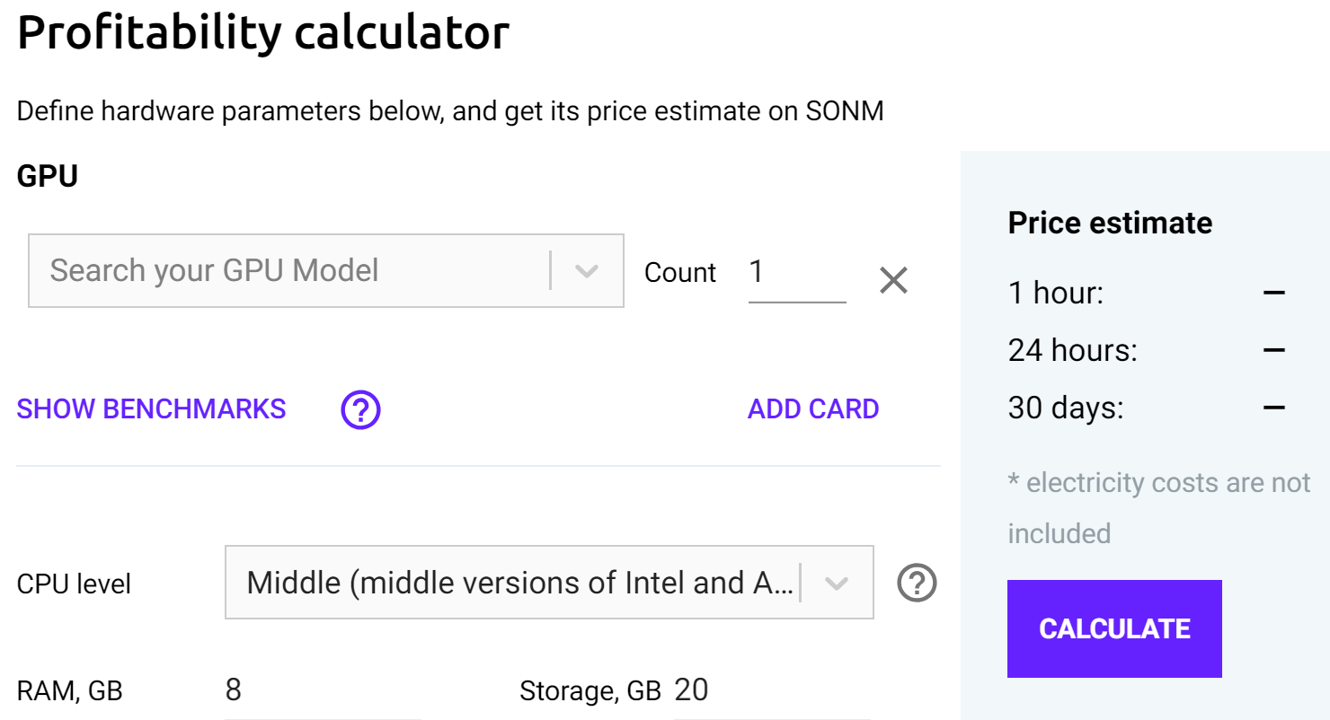The width and height of the screenshot is (1330, 720).
Task: Expand GPU model dropdown chevron
Action: [587, 271]
